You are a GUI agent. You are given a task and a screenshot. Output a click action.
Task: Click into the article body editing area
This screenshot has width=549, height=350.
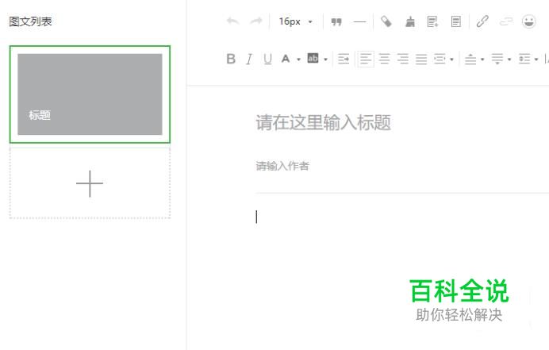click(x=402, y=217)
